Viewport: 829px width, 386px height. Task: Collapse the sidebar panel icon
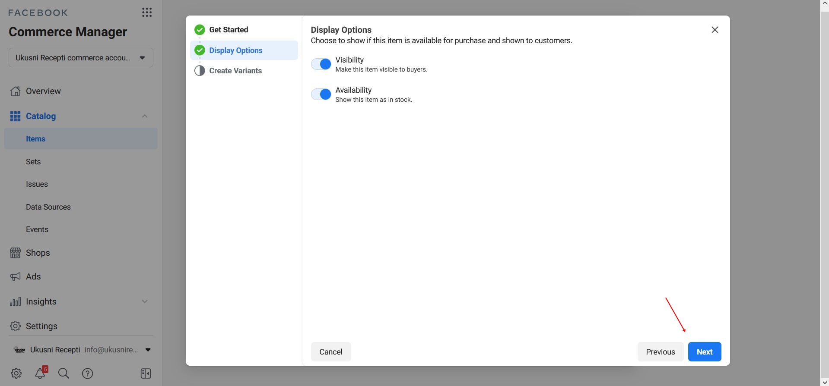point(146,373)
